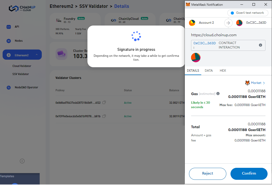Collapse the left sidebar with arrow

click(22, 161)
